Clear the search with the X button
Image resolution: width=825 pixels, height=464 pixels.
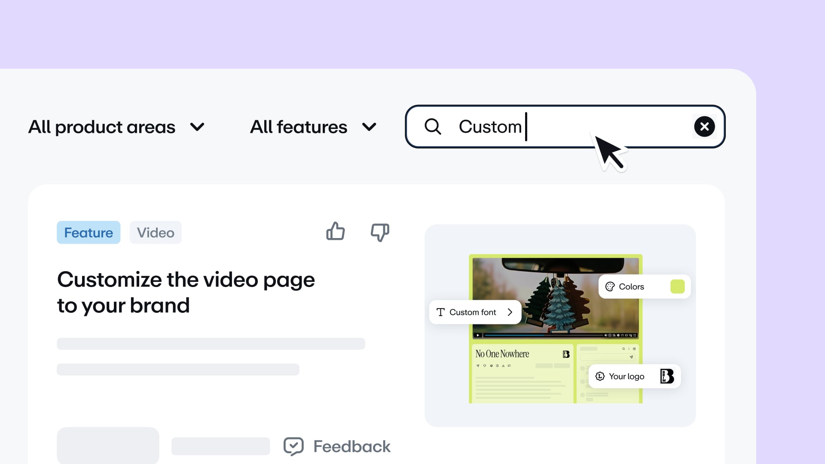coord(704,127)
